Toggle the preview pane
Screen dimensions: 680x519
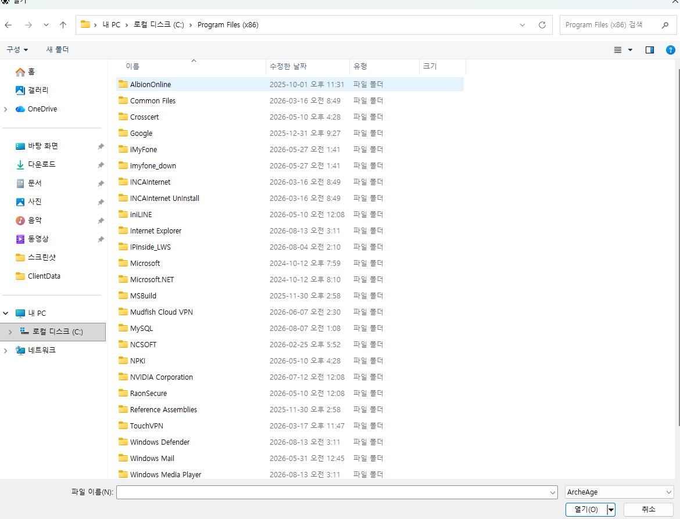click(x=650, y=51)
